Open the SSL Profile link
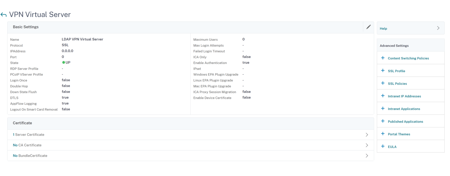Screen dimensions: 450x176 click(x=396, y=71)
